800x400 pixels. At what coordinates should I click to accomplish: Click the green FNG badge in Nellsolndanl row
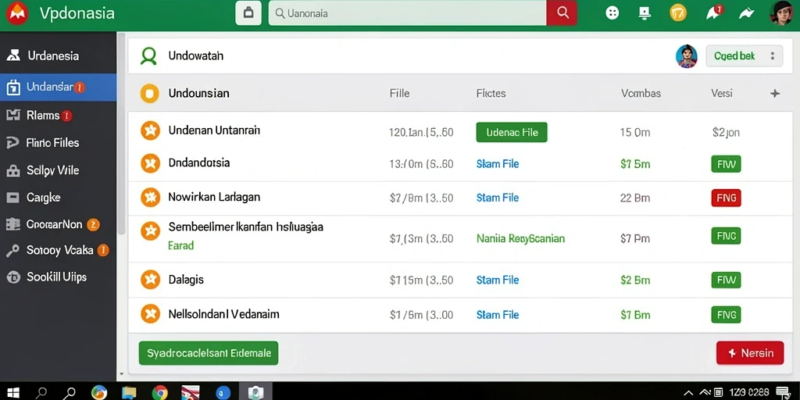tap(726, 315)
